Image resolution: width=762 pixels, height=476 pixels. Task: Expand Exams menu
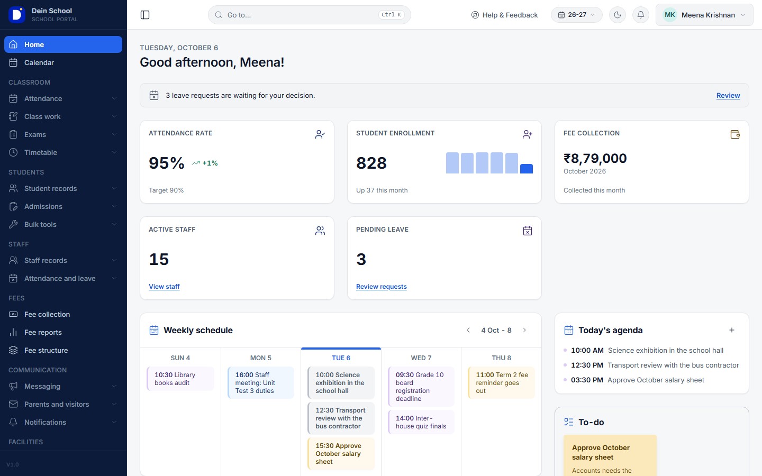(x=63, y=134)
